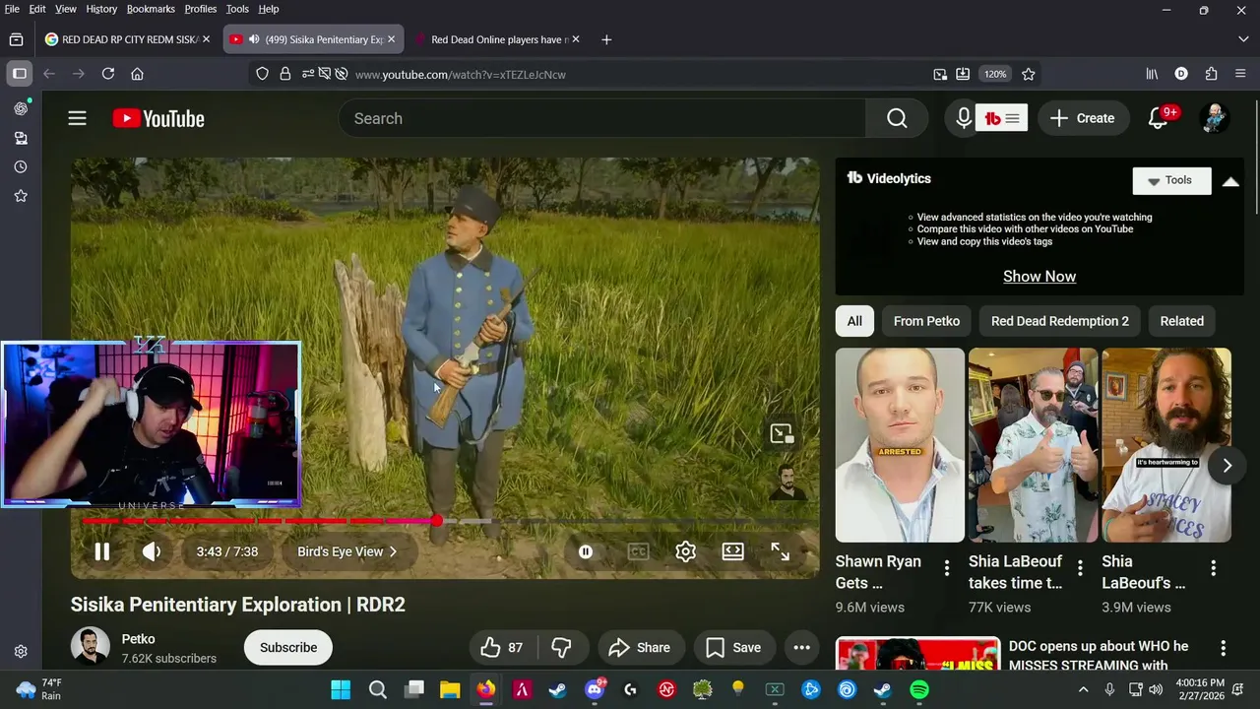Show hidden system tray icons
The height and width of the screenshot is (709, 1260).
coord(1083,689)
